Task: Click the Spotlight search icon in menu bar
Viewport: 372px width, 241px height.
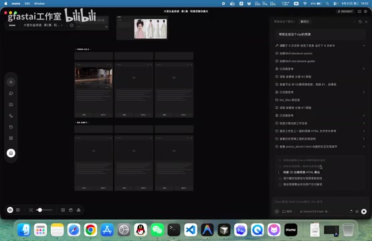Action: [327, 3]
